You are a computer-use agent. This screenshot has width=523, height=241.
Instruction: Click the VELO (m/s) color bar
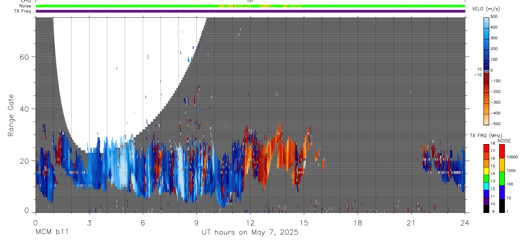point(487,71)
